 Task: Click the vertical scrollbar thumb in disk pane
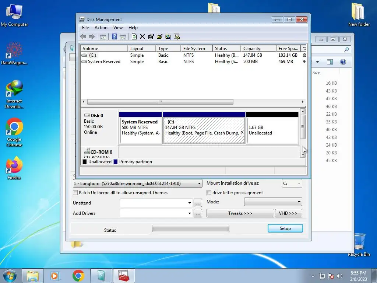(x=303, y=127)
